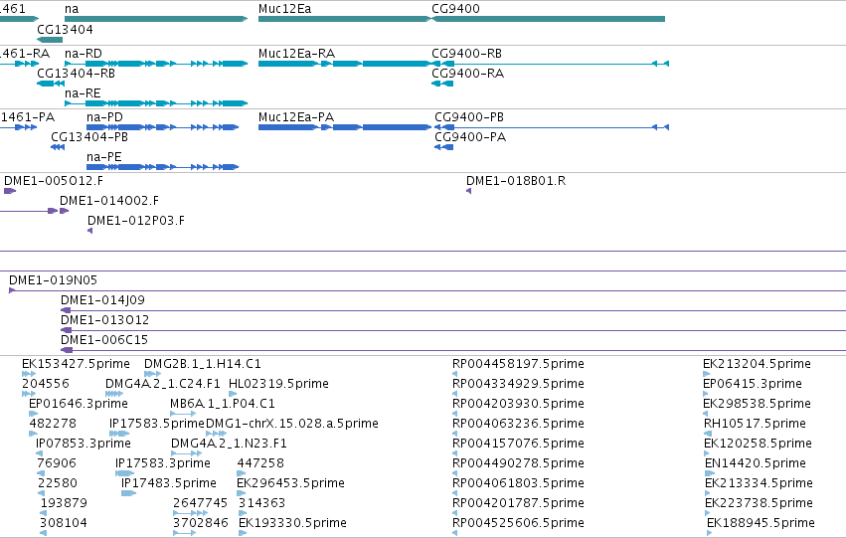The image size is (846, 538).
Task: Select DME1-013O12 BAC label
Action: (x=104, y=320)
